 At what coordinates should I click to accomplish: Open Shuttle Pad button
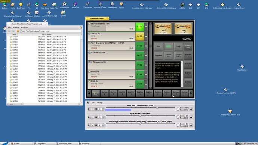169,56
